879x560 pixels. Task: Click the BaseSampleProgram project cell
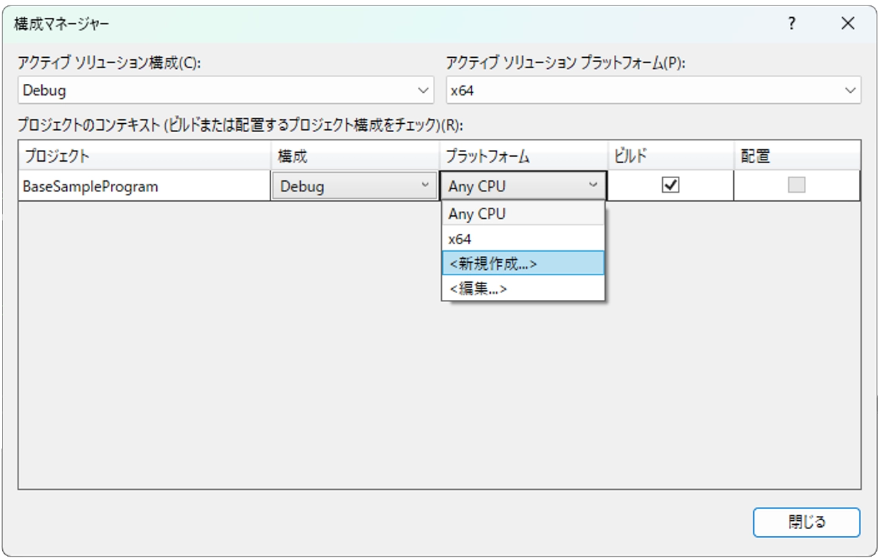(x=145, y=186)
